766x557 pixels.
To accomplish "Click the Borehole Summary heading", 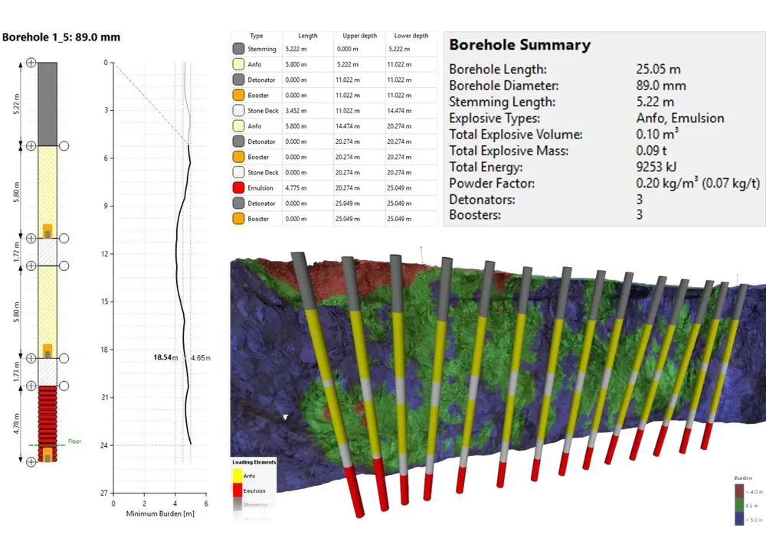I will click(x=520, y=45).
